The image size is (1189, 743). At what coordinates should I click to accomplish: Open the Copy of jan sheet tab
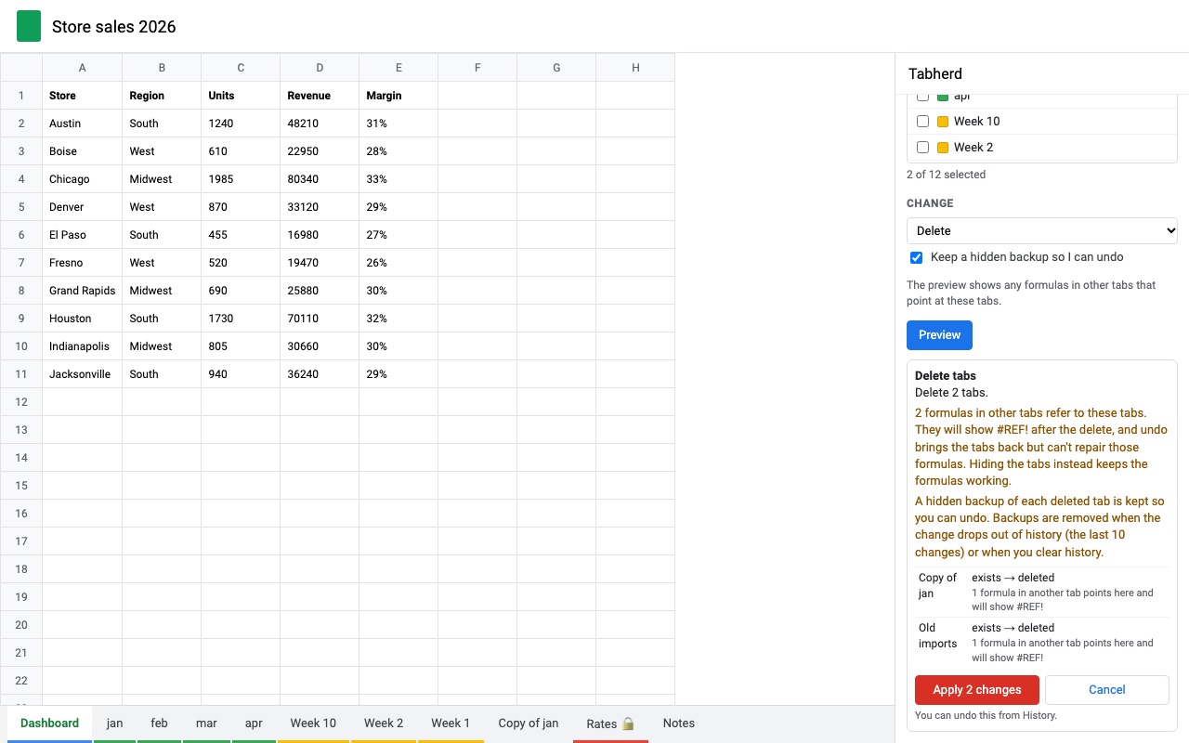(x=529, y=723)
